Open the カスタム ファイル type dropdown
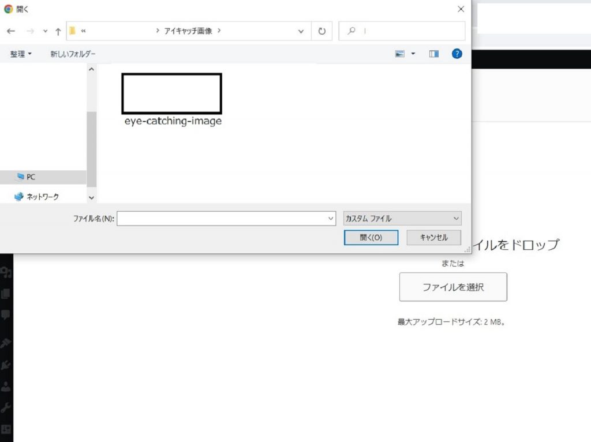This screenshot has width=591, height=442. click(x=402, y=218)
